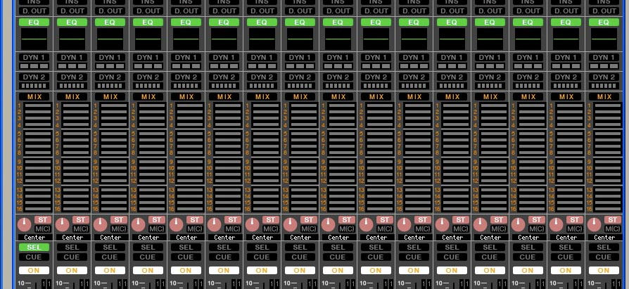
Task: Switch off ON button of twelfth strip
Action: click(452, 271)
